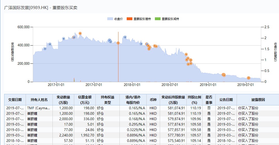Click the 公告日期 column header
279x145 pixels.
click(226, 100)
